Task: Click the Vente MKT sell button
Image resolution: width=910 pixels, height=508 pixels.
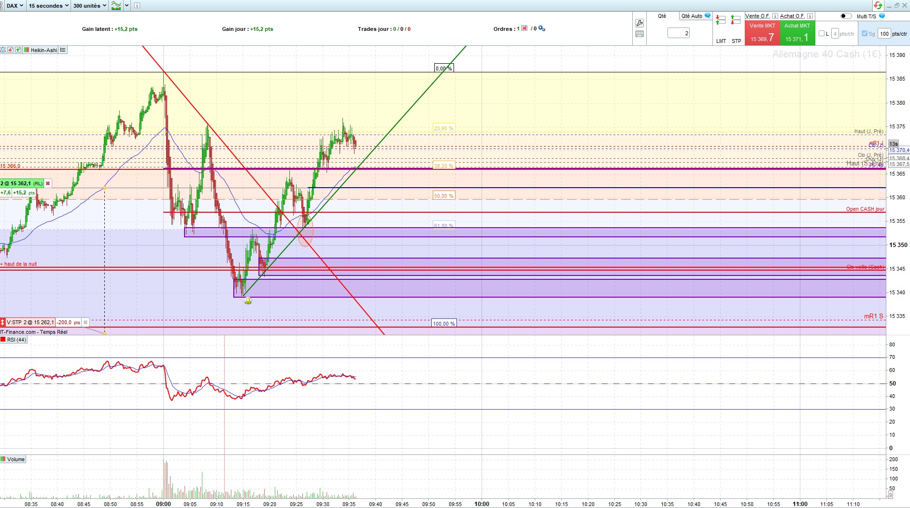Action: [x=762, y=33]
